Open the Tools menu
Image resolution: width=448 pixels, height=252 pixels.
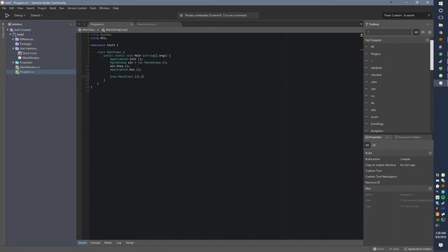(x=93, y=8)
